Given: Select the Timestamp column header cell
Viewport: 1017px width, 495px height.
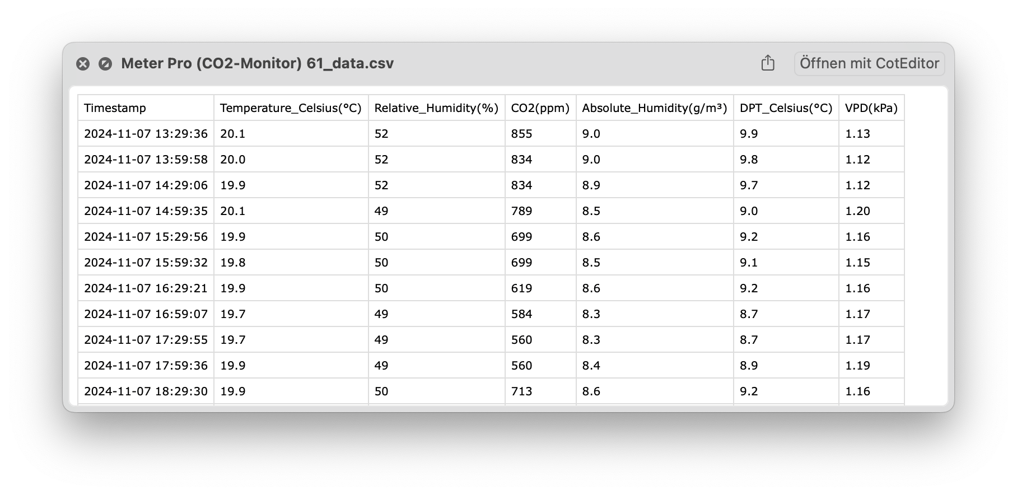Looking at the screenshot, I should point(146,108).
